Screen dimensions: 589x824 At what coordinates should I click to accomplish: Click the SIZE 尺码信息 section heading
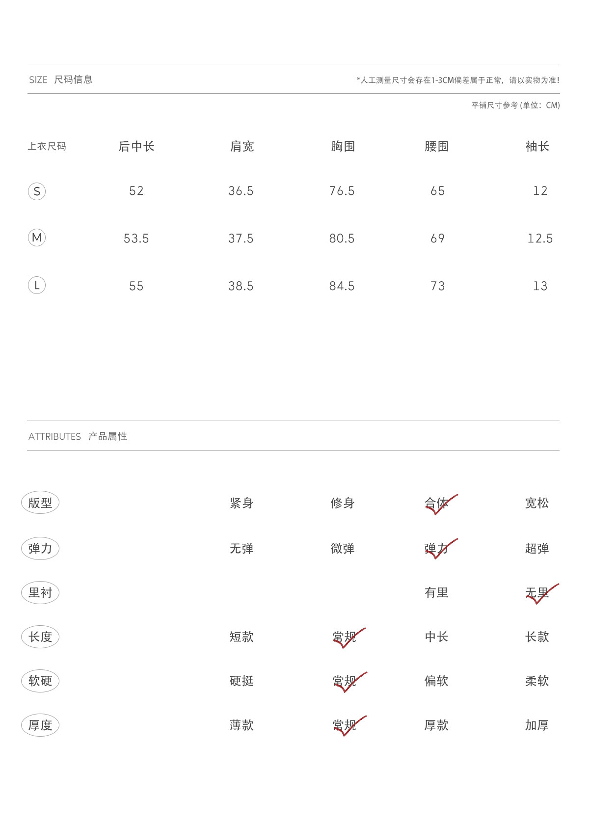[x=61, y=80]
